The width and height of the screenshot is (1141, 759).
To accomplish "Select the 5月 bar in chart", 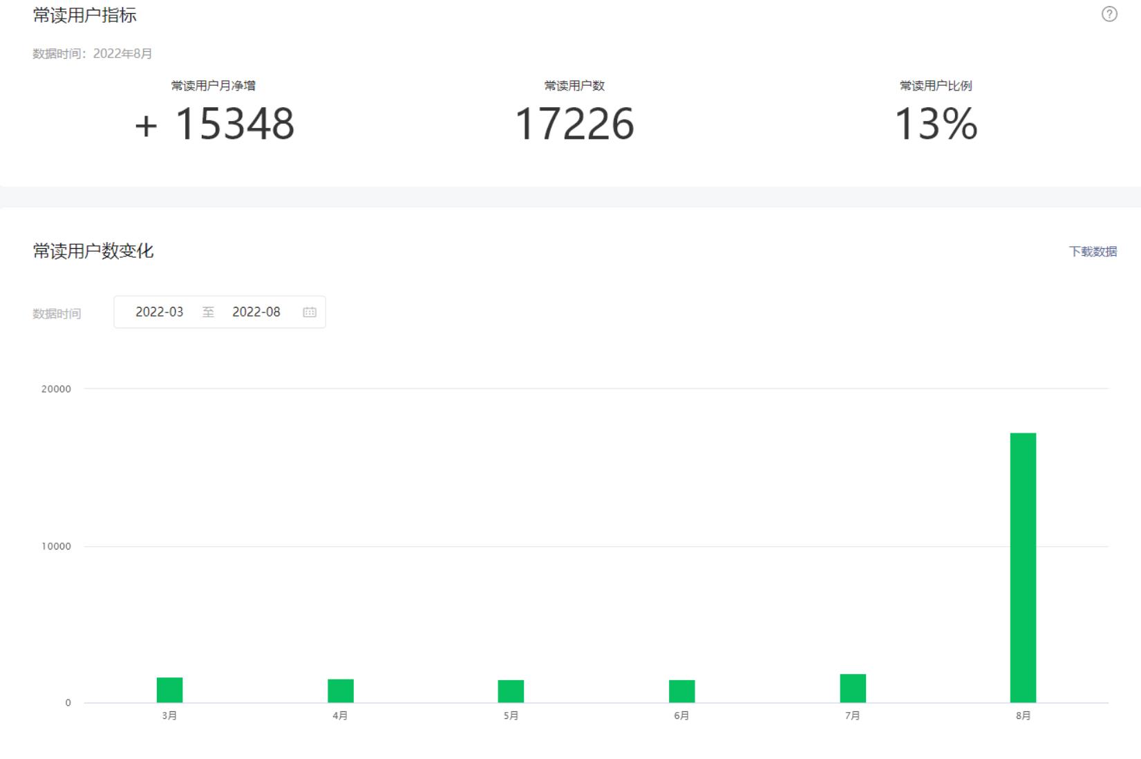I will pos(511,691).
